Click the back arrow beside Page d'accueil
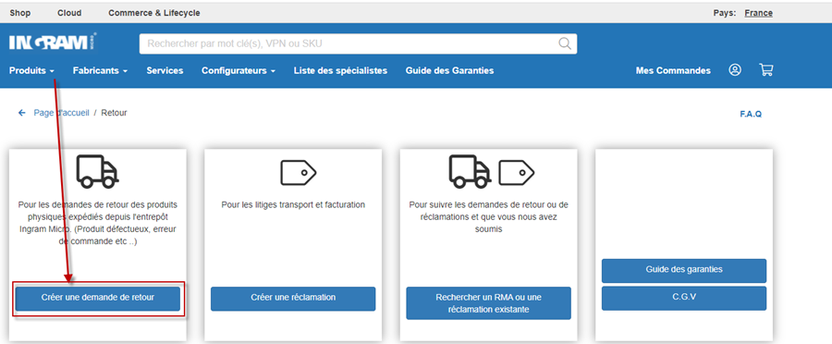 22,113
